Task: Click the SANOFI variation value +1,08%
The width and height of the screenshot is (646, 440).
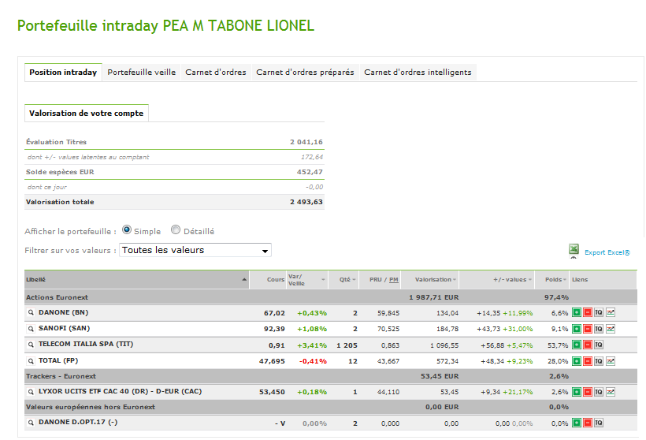Action: (x=312, y=329)
